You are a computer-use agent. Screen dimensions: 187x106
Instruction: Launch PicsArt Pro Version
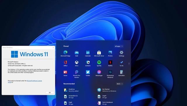(77, 74)
